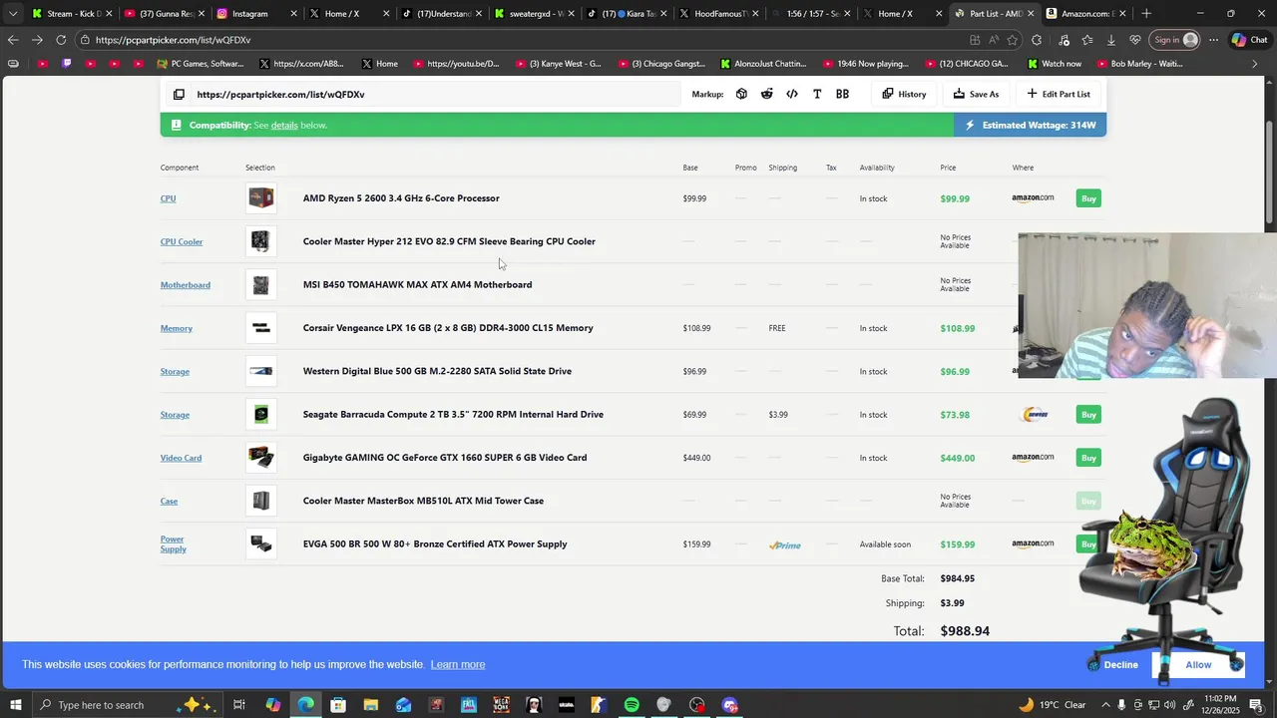
Task: Refresh the page with reload icon
Action: 61,40
